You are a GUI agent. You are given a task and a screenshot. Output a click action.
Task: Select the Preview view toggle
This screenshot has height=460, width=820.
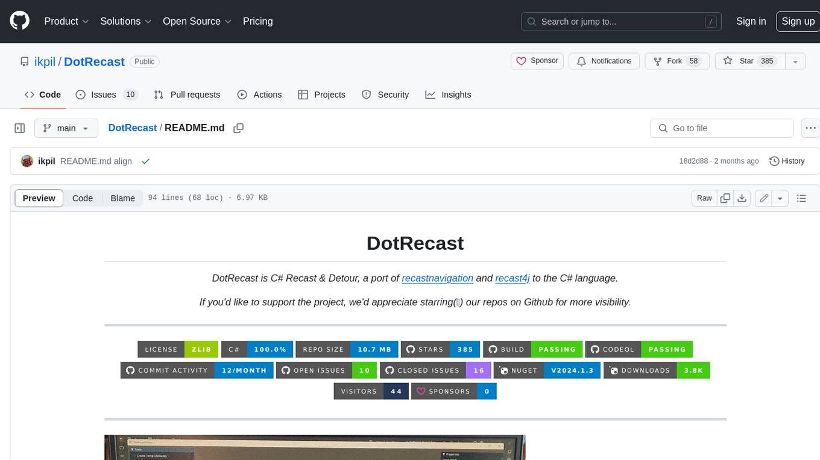(x=39, y=198)
